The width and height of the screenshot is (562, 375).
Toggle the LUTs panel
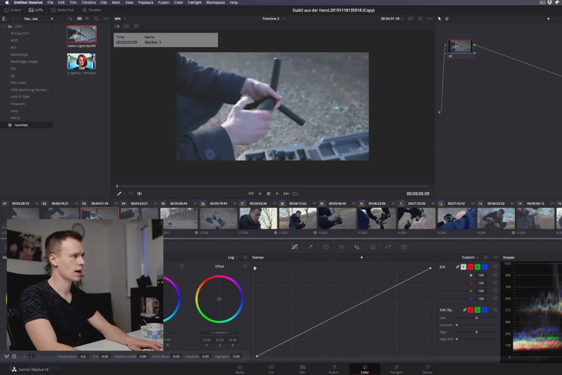click(x=36, y=10)
